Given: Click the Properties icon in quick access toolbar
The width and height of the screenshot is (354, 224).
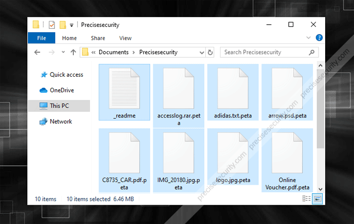Looking at the screenshot, I should pos(52,25).
